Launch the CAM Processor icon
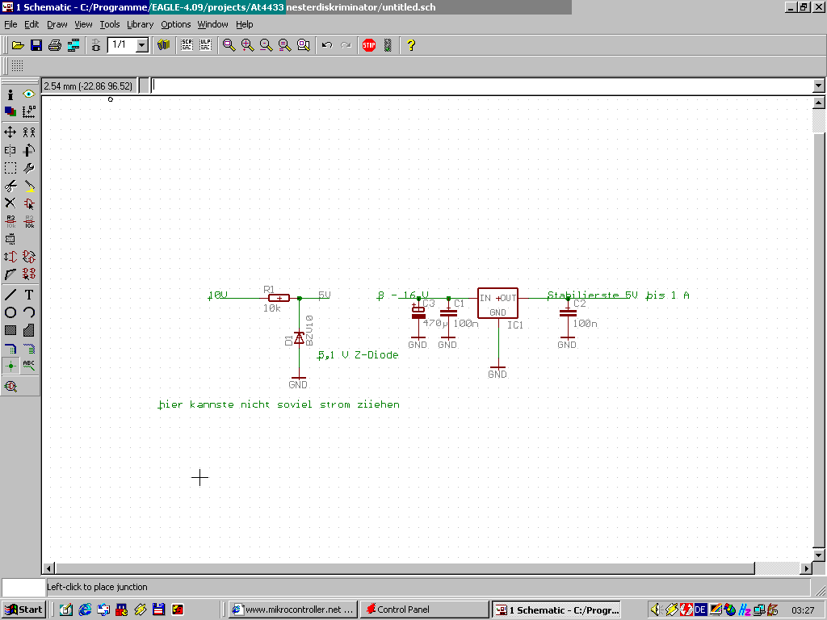Viewport: 827px width, 620px height. pos(73,45)
